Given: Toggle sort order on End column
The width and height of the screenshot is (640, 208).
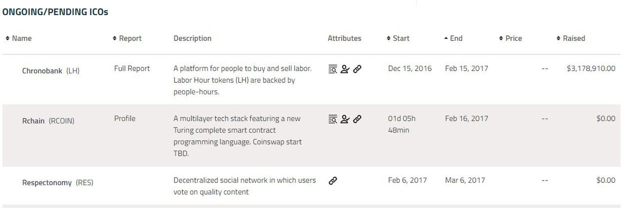Looking at the screenshot, I should tap(453, 38).
